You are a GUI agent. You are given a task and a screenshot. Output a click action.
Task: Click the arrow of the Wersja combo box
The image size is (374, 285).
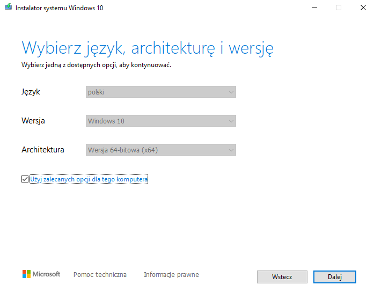(231, 121)
